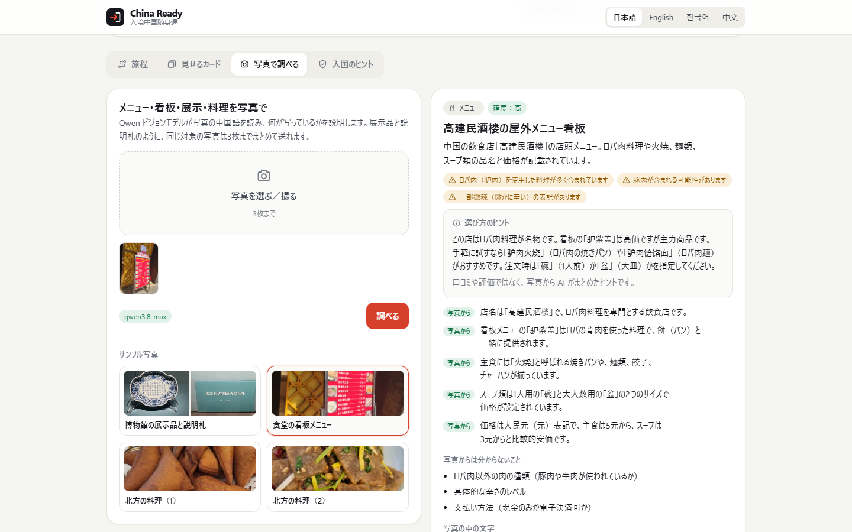Click the camera icon beside 写真で調べる
Viewport: 852px width, 532px height.
[245, 64]
